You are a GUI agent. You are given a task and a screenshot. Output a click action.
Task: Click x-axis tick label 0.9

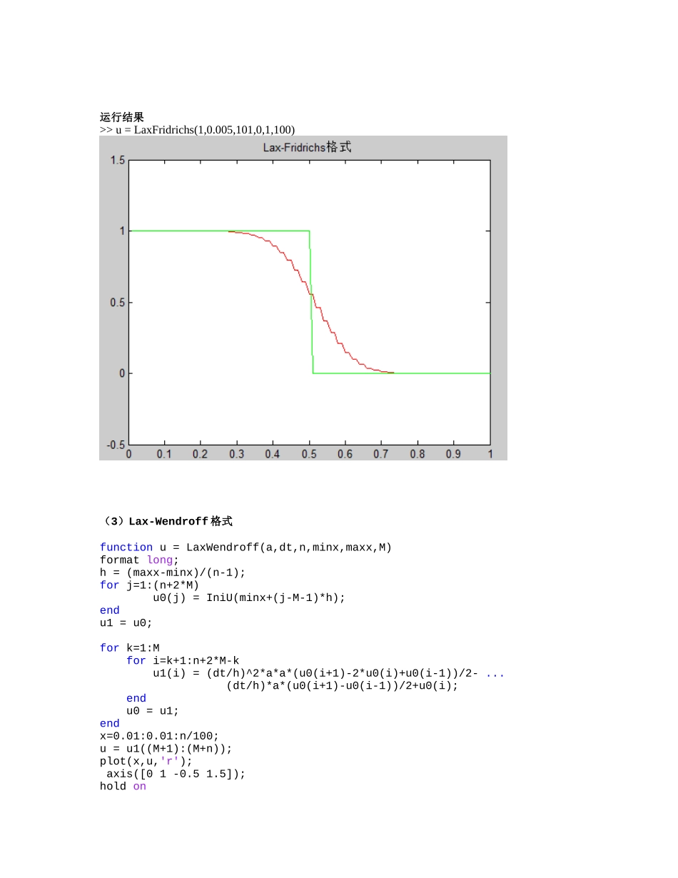click(x=453, y=454)
